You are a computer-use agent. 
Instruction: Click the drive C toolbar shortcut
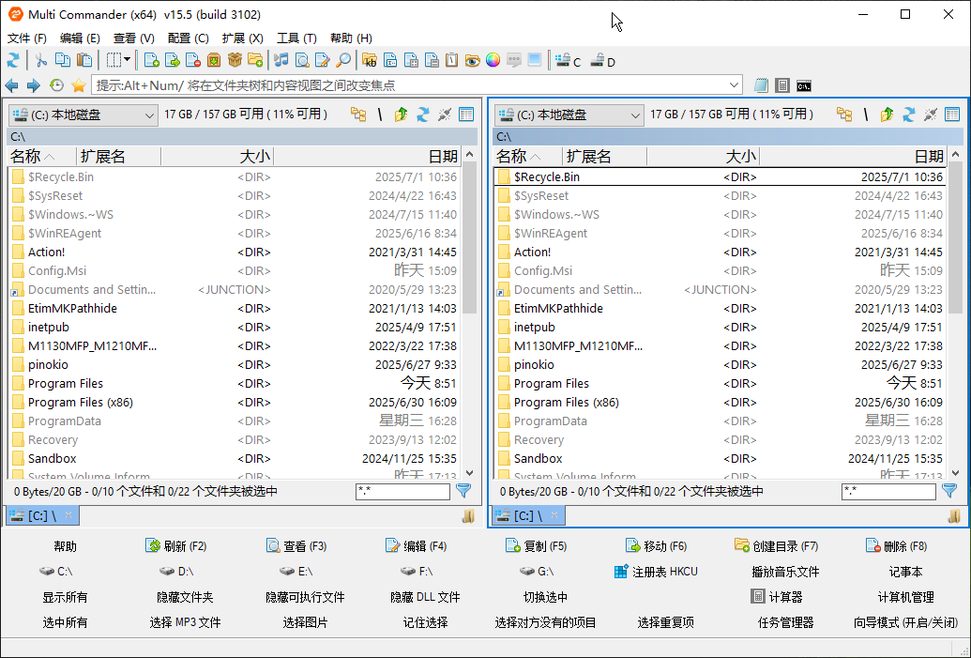pos(568,61)
